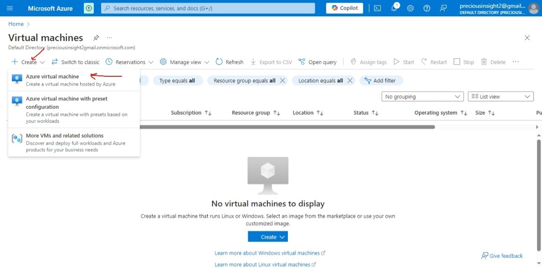Screen dimensions: 542x268
Task: Click the upgrade arrow icon beside Microsoft Azure
Action: 89,8
